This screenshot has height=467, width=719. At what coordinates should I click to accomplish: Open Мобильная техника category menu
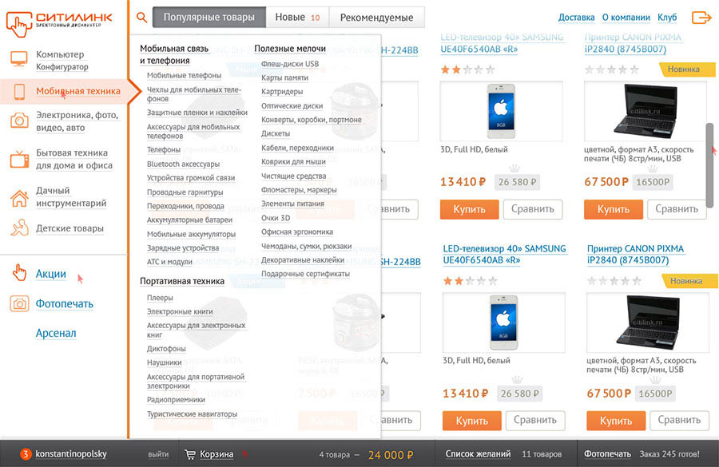tap(77, 91)
